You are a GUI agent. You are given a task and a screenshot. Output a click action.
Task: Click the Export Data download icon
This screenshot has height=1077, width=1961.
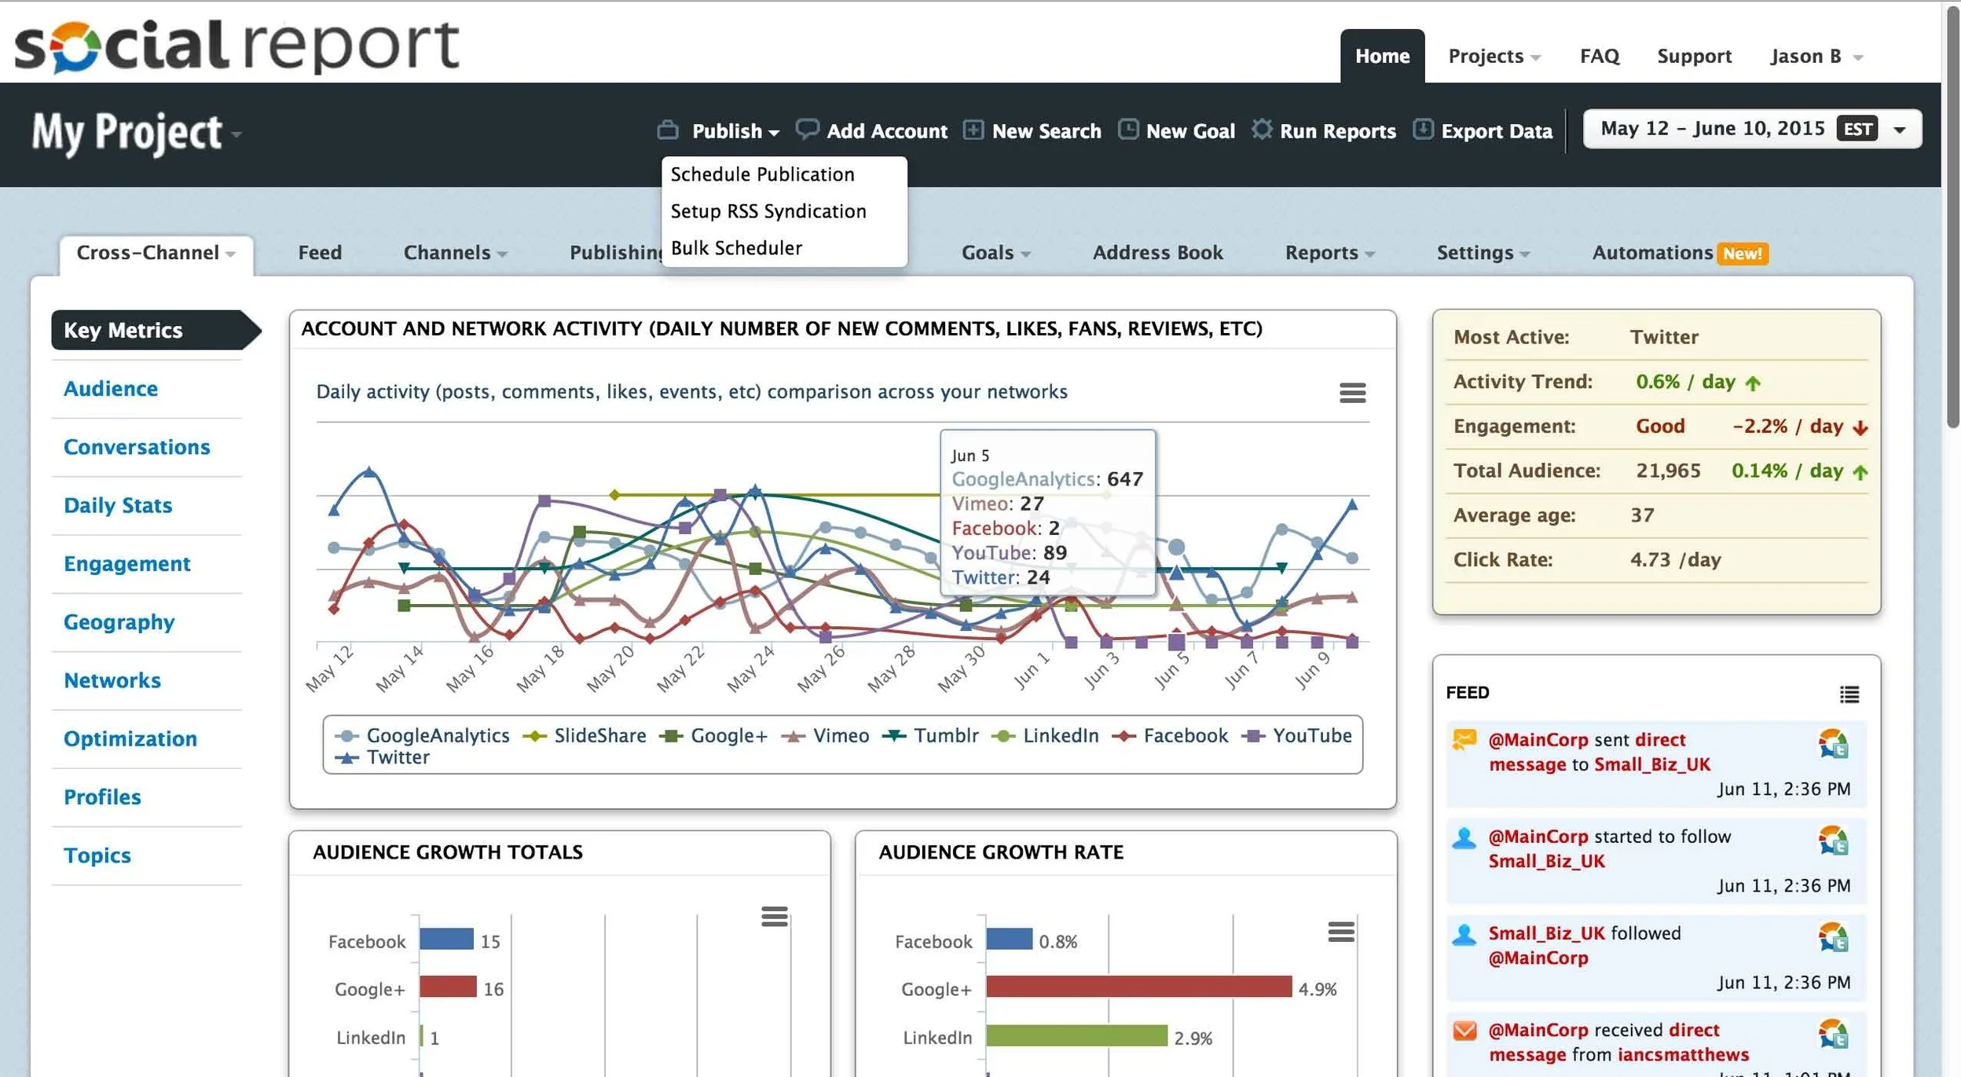[1423, 130]
